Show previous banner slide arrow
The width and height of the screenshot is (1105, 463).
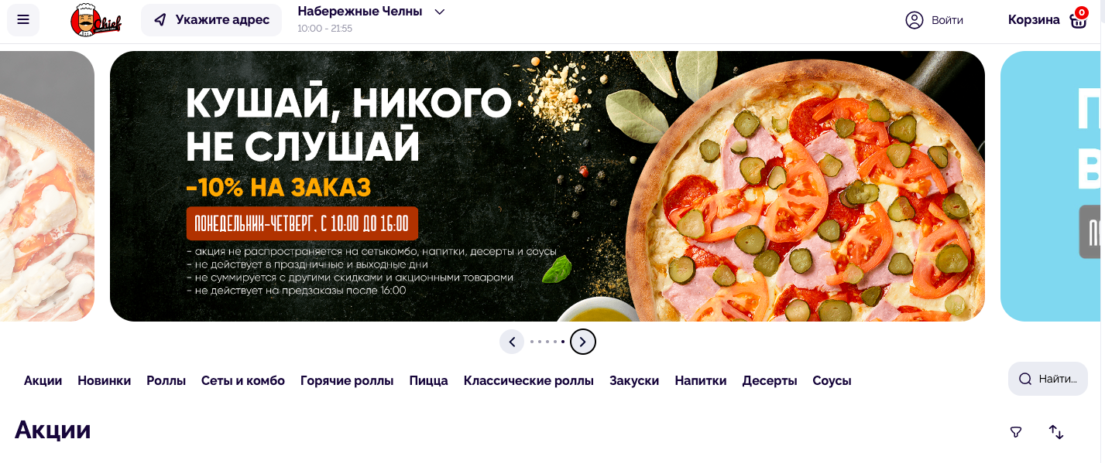(512, 342)
